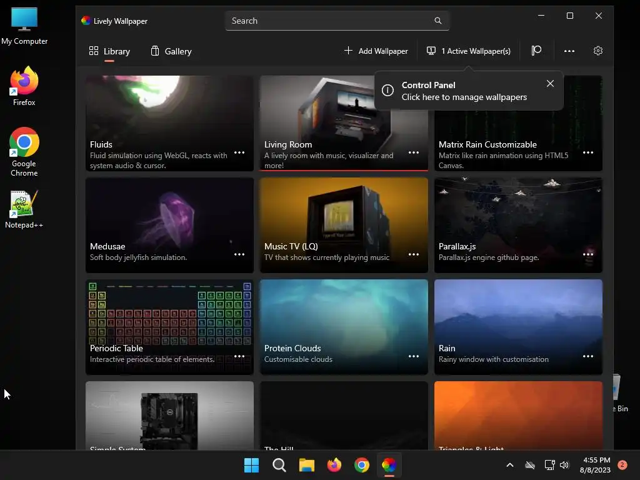The height and width of the screenshot is (480, 640).
Task: Open more options for Matrix Rain Customizable
Action: [x=587, y=152]
